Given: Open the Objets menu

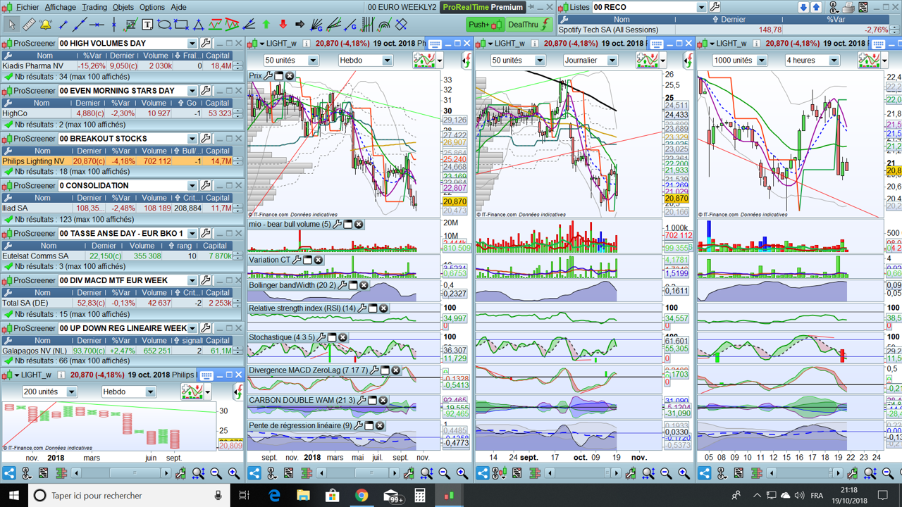Looking at the screenshot, I should tap(123, 7).
